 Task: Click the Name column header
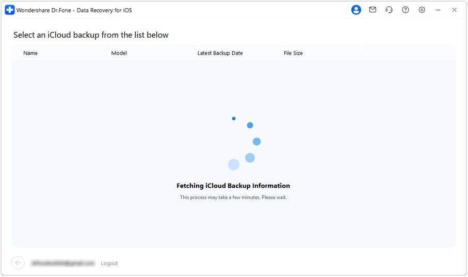click(x=30, y=53)
